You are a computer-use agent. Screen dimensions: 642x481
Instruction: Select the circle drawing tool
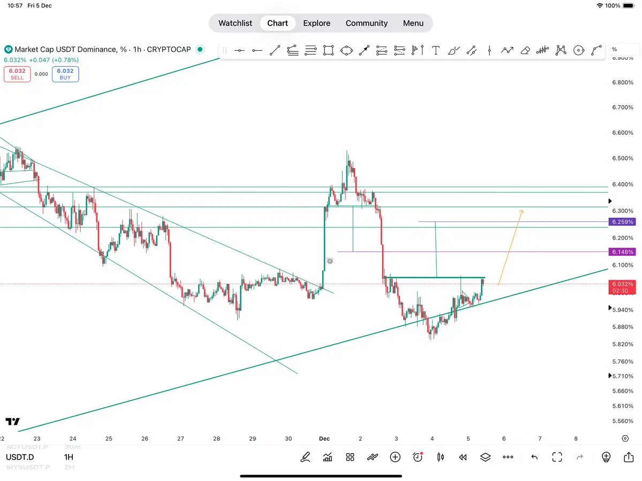click(579, 50)
